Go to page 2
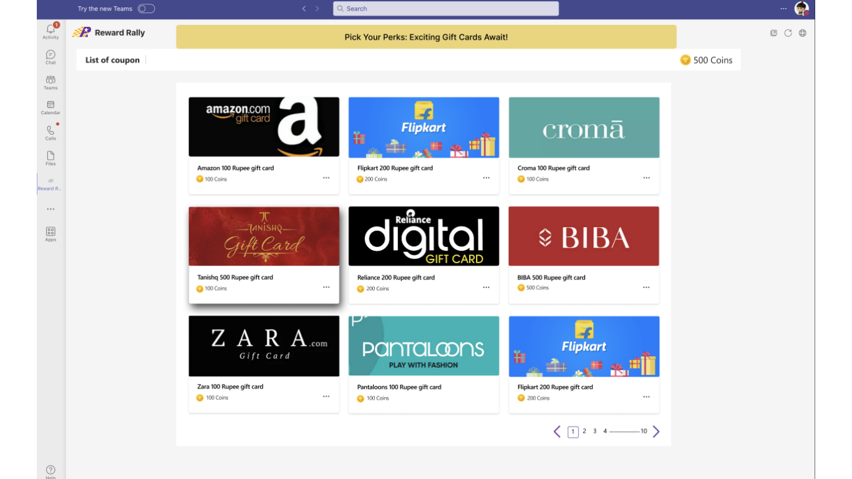This screenshot has width=852, height=479. (584, 431)
